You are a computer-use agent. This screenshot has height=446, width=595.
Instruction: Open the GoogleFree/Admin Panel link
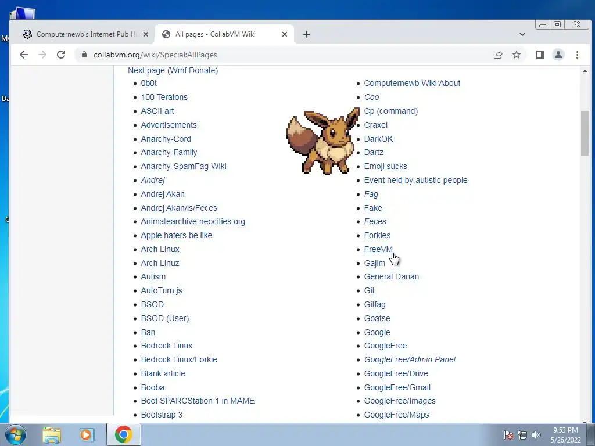[x=410, y=359]
